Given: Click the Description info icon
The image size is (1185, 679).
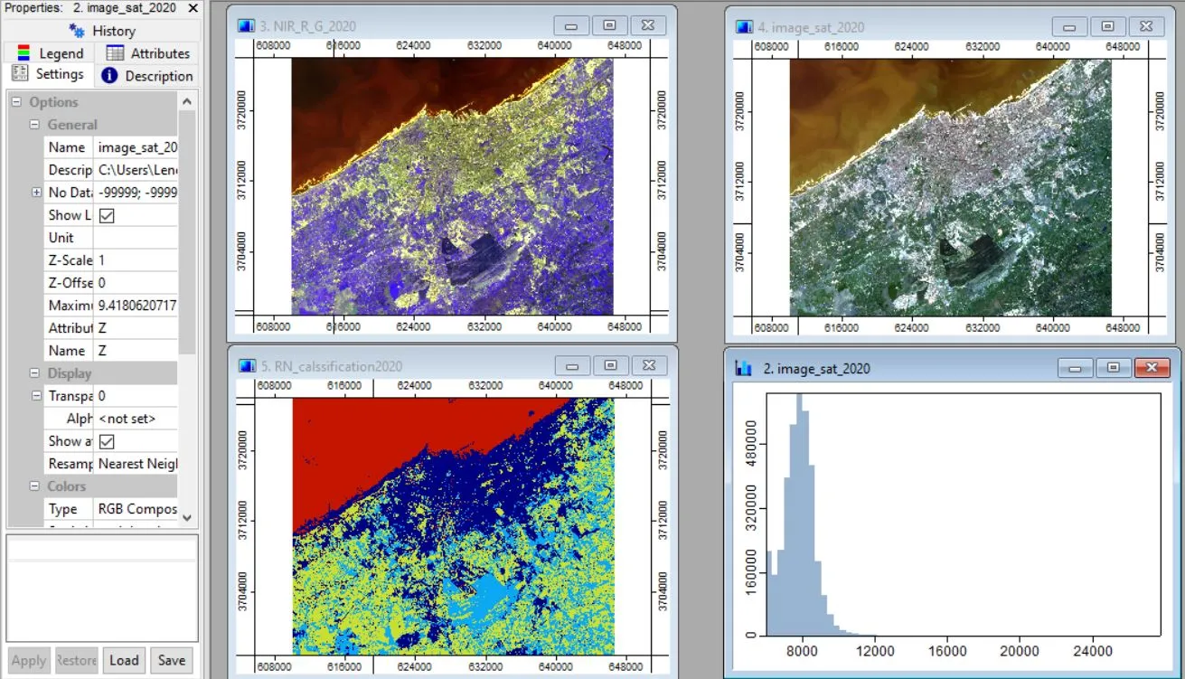Looking at the screenshot, I should point(108,74).
